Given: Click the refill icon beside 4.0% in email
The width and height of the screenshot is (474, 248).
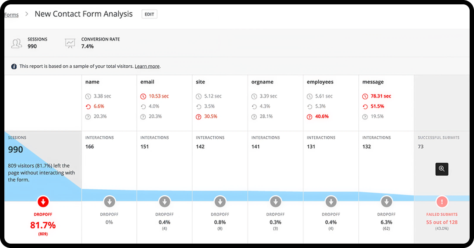Looking at the screenshot, I should click(144, 107).
